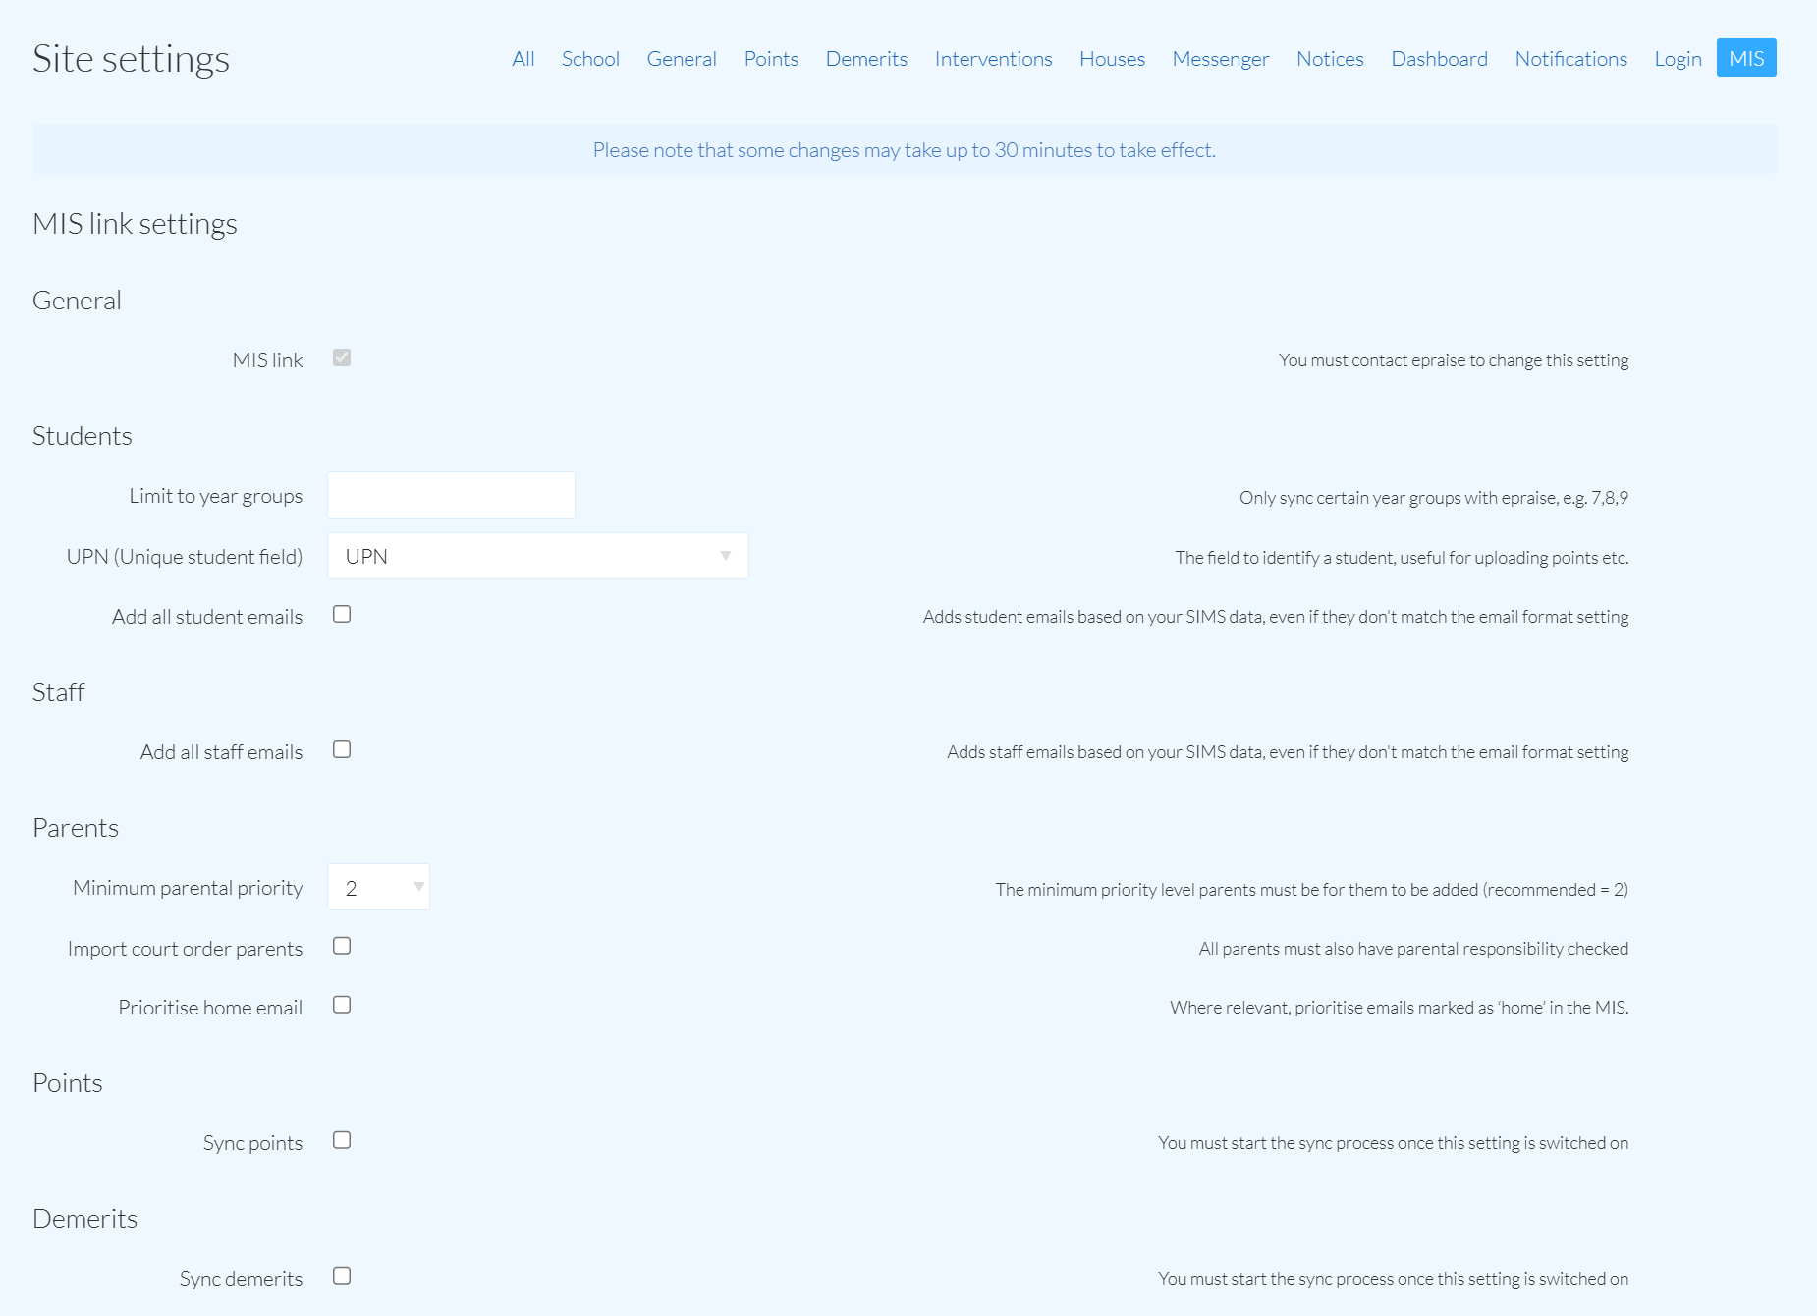Select the highlighted MIS tab

point(1745,58)
